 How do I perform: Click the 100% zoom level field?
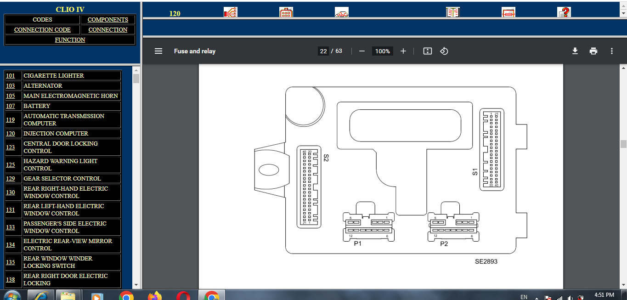coord(383,51)
